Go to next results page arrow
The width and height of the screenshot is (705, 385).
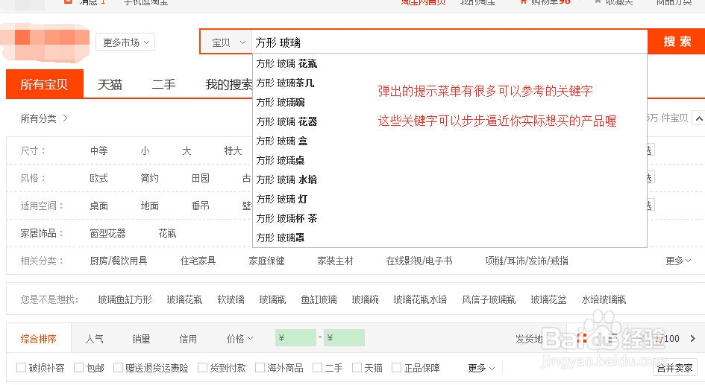[x=692, y=338]
